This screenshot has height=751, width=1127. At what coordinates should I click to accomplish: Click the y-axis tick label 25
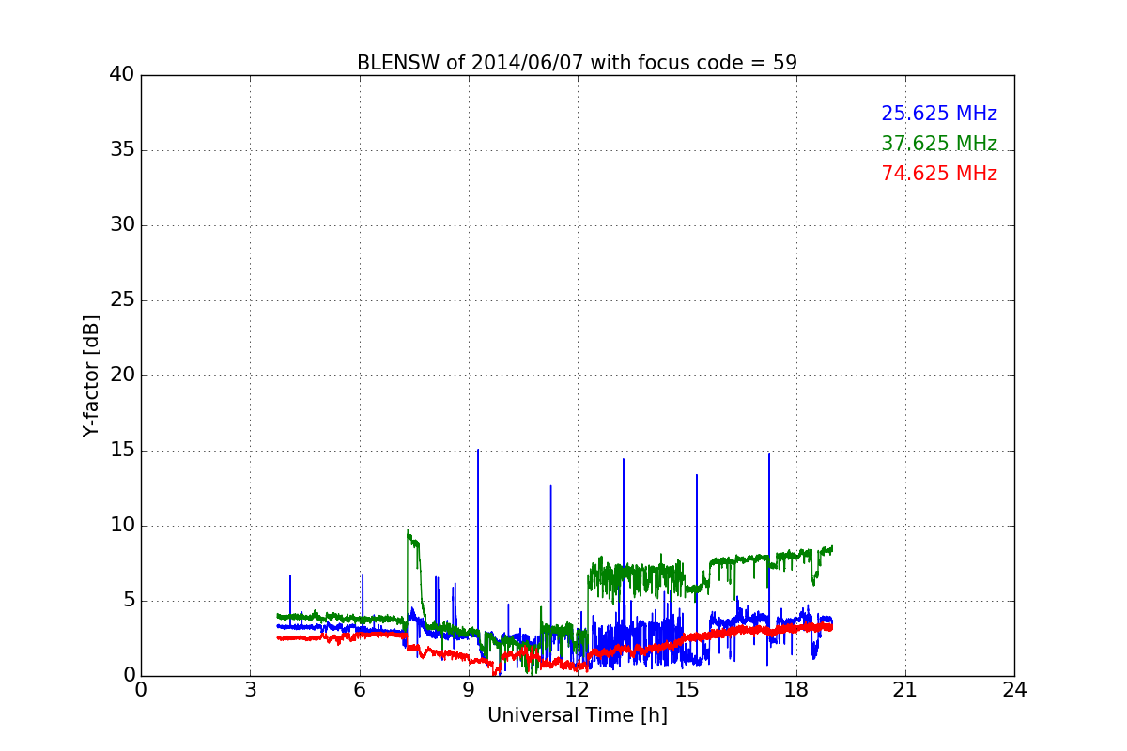tap(122, 300)
